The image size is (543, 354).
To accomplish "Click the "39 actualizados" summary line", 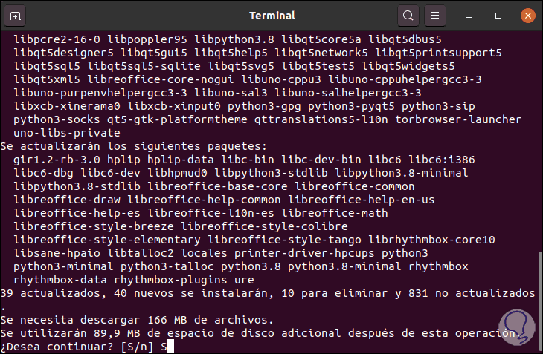I will point(266,293).
